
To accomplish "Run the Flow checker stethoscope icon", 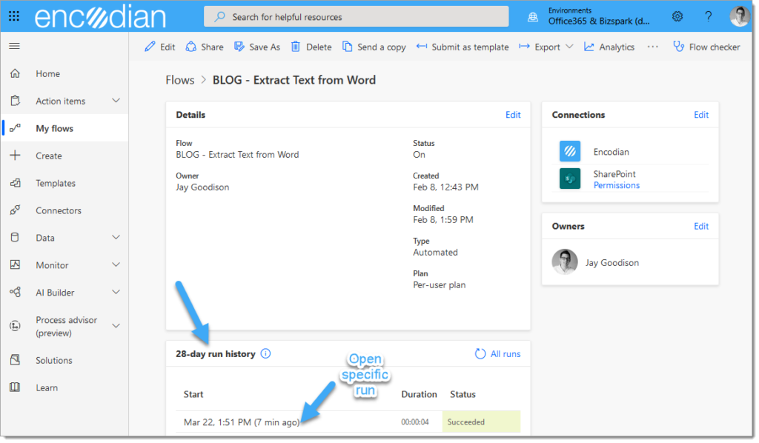I will [679, 47].
